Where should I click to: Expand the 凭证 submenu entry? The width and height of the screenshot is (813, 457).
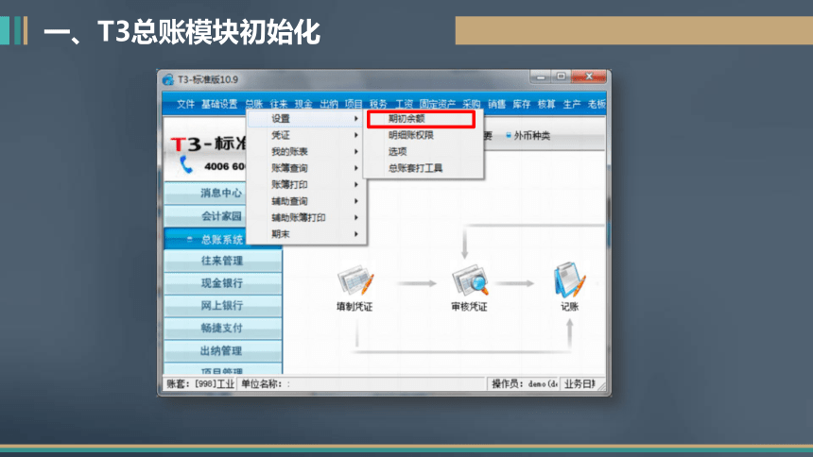click(x=306, y=135)
